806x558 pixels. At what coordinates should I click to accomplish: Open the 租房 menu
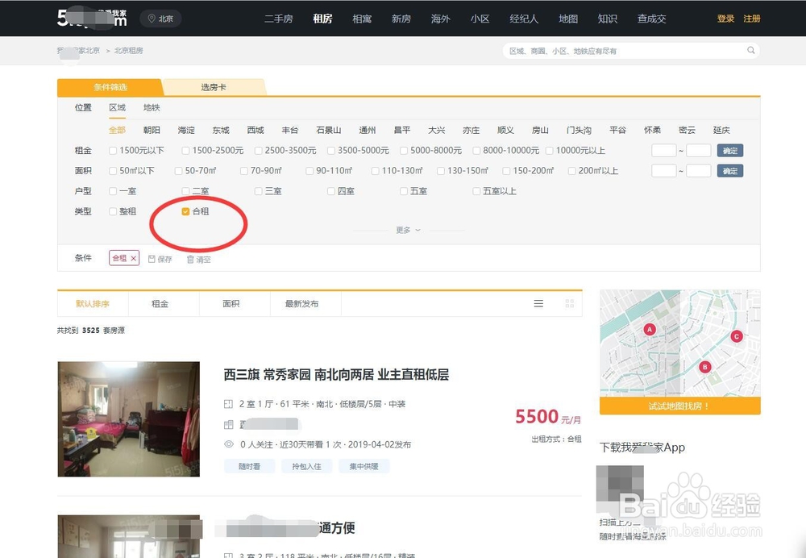(322, 19)
